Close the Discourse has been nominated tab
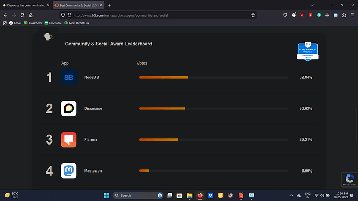 pyautogui.click(x=48, y=5)
